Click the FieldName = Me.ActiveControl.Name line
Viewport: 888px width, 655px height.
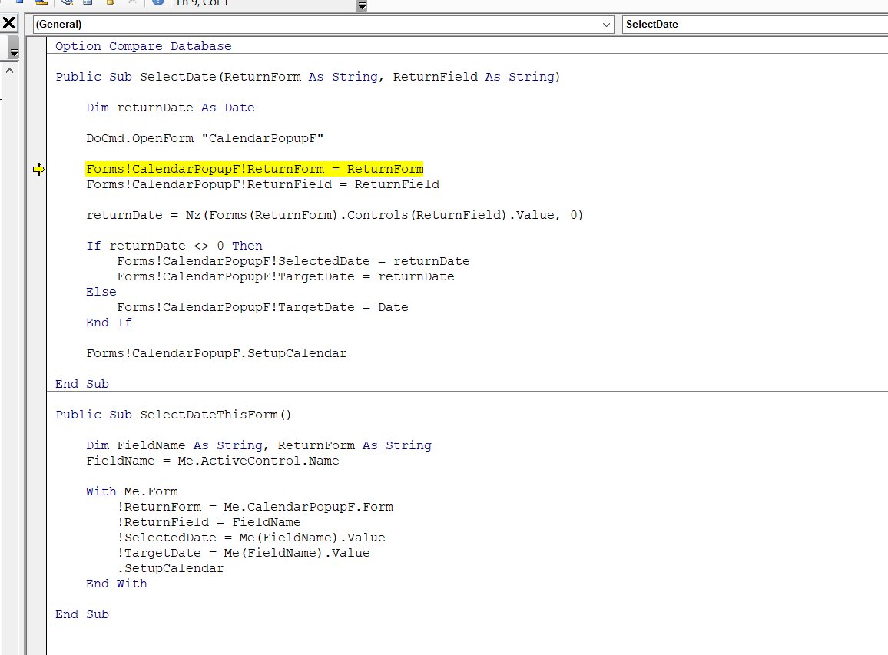point(212,461)
